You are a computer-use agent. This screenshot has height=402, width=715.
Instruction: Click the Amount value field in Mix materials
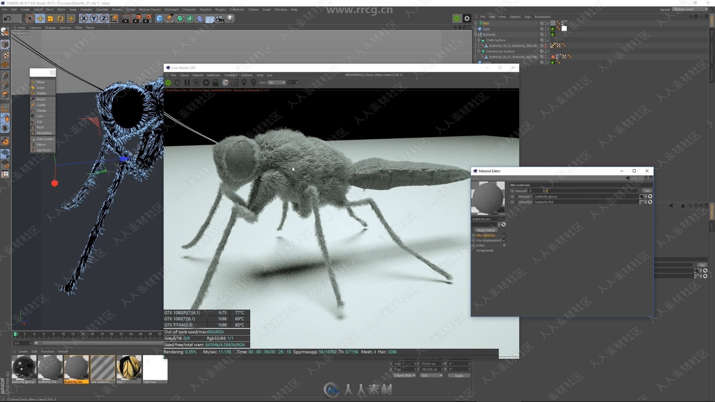click(x=536, y=191)
